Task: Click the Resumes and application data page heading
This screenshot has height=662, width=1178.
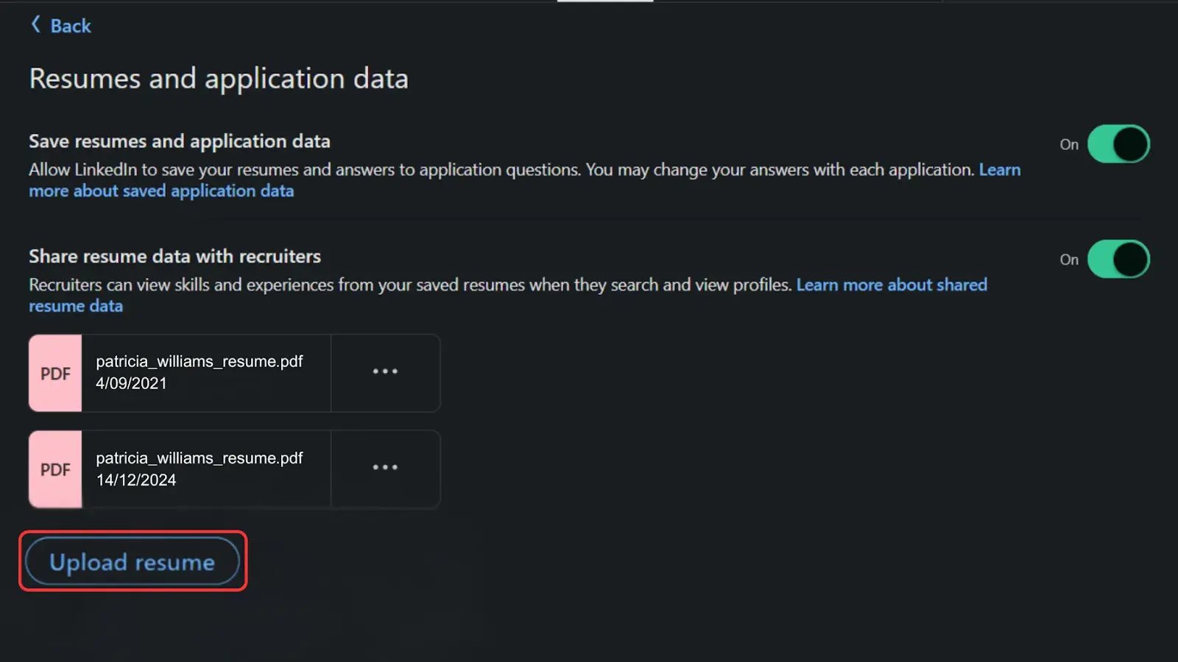Action: [219, 79]
